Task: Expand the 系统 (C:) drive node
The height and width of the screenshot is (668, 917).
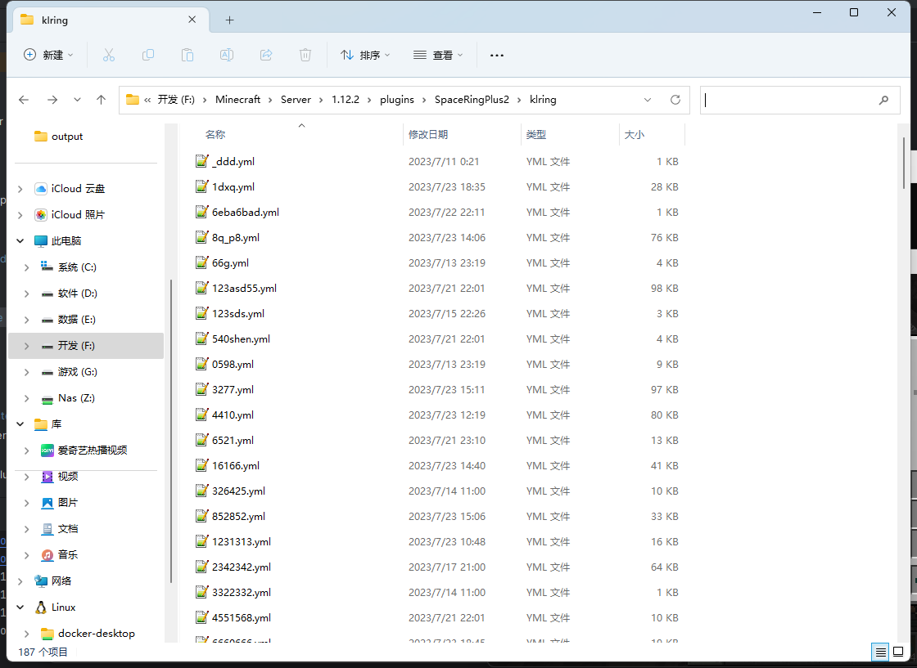Action: coord(27,267)
